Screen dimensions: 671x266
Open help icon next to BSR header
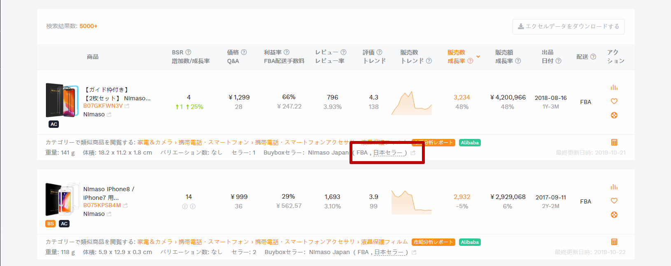click(x=188, y=52)
